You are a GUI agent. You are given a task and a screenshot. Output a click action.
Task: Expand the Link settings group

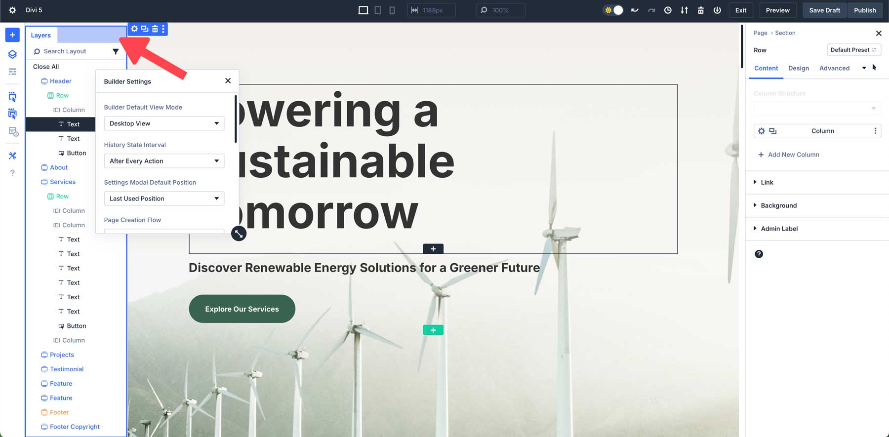(x=767, y=182)
